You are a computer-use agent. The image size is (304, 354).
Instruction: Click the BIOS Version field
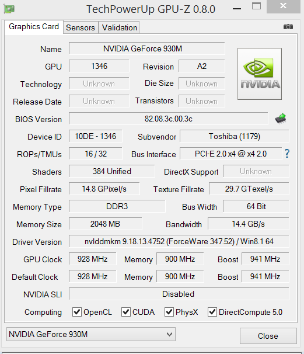pyautogui.click(x=169, y=119)
